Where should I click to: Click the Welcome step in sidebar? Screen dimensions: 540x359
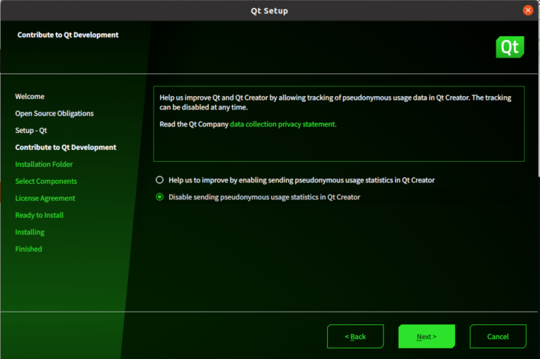point(30,97)
